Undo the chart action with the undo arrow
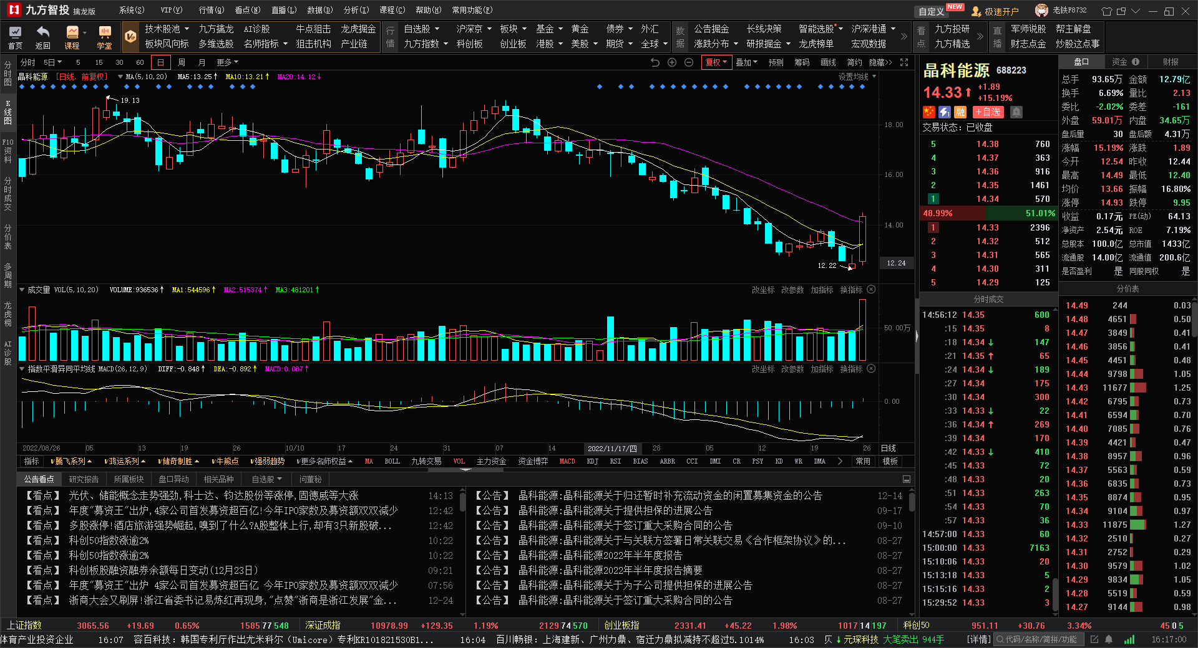 [655, 62]
